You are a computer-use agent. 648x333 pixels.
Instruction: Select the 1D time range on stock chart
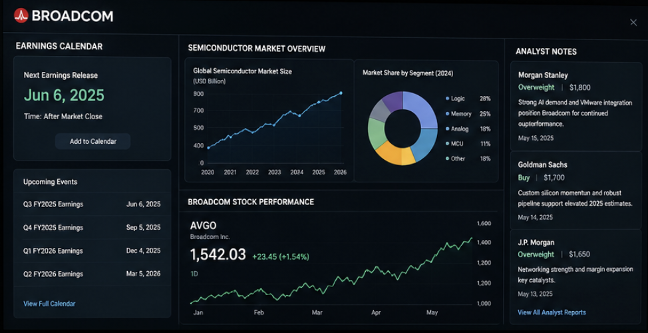pyautogui.click(x=194, y=274)
